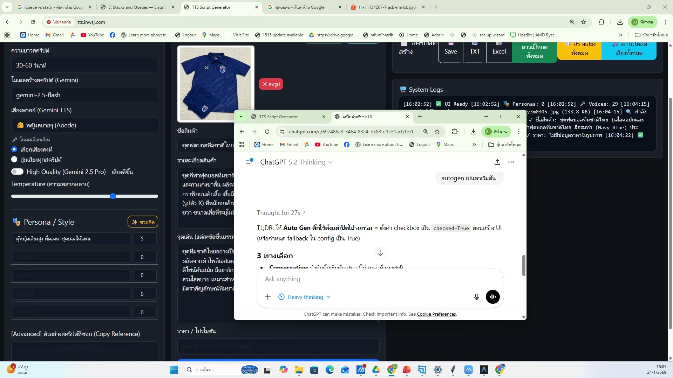Open the Cookie Preferences link
The image size is (673, 378).
point(436,314)
